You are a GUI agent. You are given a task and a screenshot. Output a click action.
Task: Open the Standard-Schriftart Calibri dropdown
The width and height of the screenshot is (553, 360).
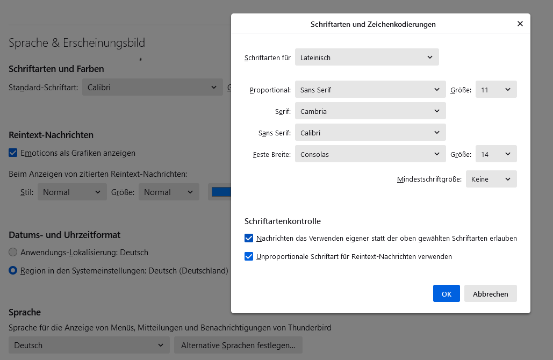[x=152, y=87]
